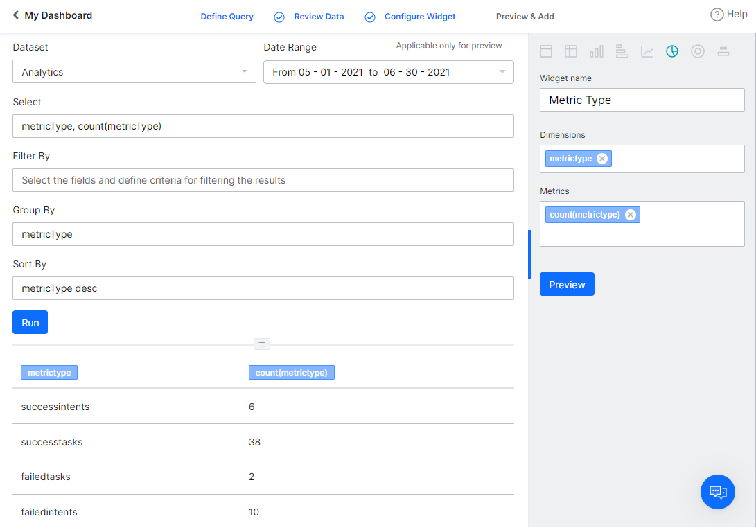The height and width of the screenshot is (530, 756).
Task: Collapse the results table divider
Action: coord(261,344)
